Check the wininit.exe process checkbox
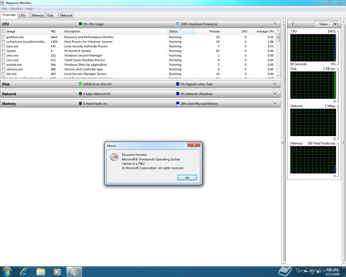 point(4,65)
